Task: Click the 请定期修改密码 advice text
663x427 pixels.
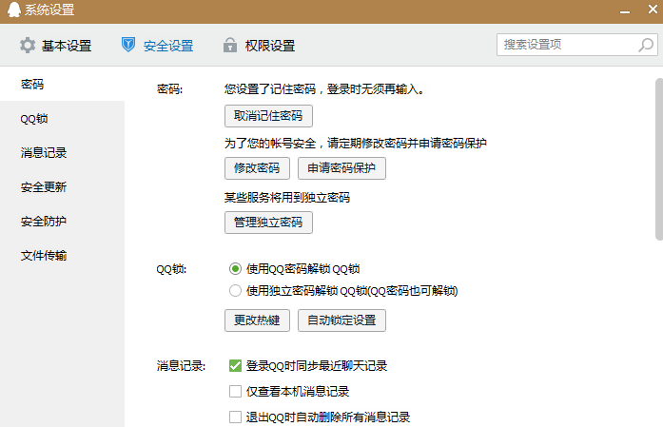Action: [x=356, y=144]
